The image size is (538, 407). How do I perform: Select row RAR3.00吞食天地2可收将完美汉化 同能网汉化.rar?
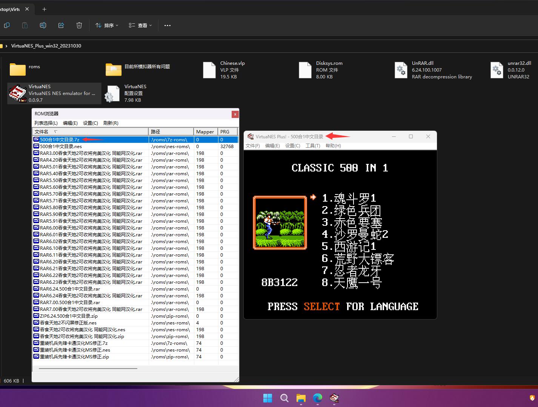pos(135,153)
